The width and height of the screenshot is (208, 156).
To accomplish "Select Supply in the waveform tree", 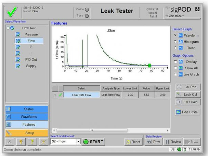I will click(x=31, y=66).
